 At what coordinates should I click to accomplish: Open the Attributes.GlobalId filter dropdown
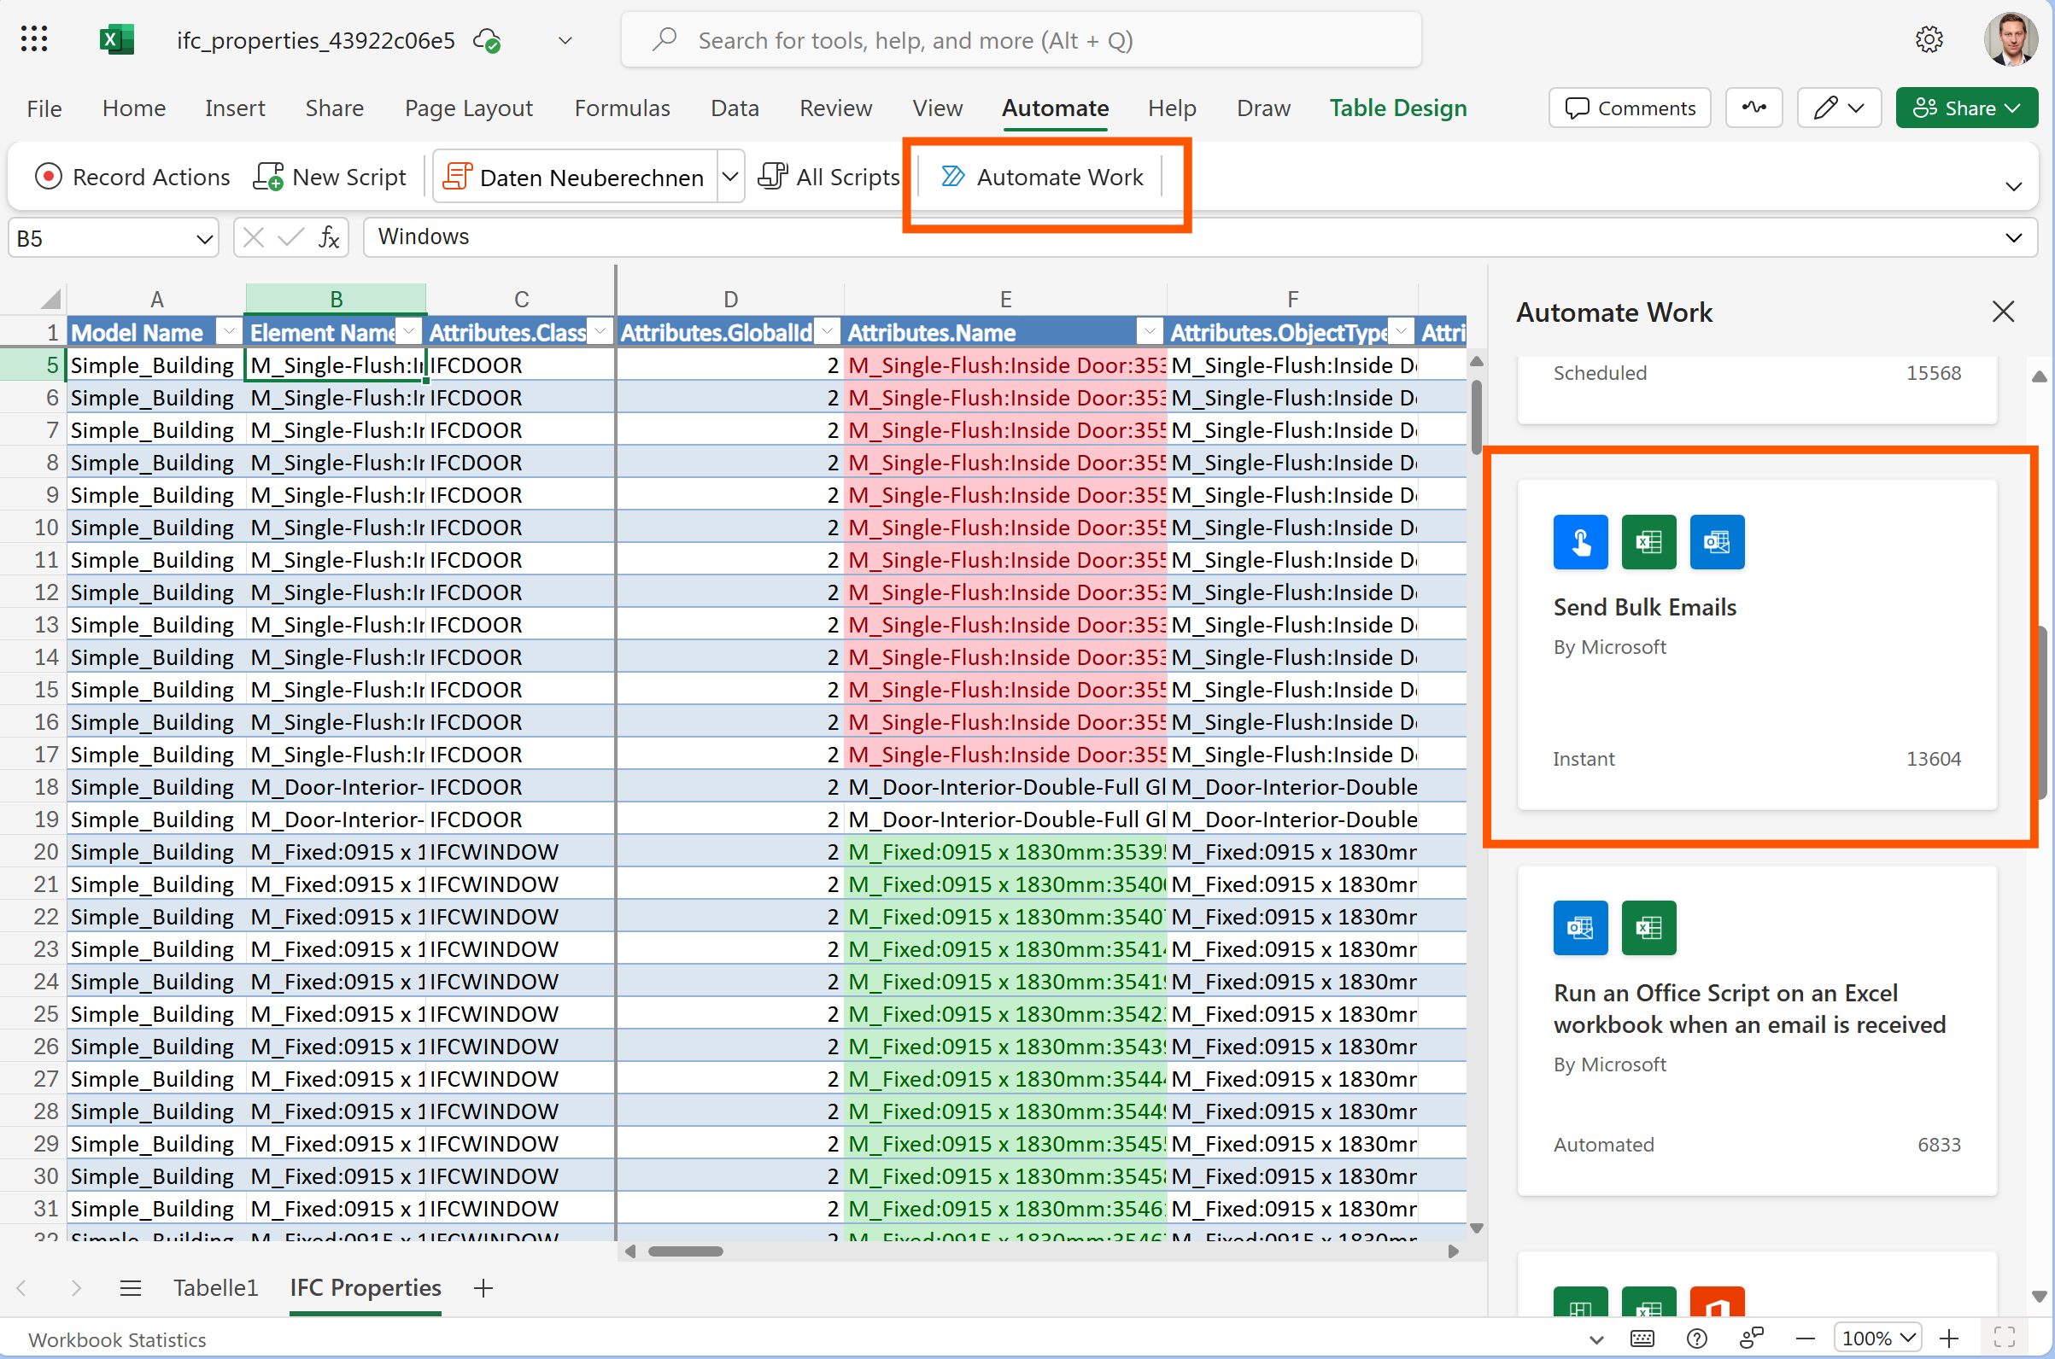828,331
